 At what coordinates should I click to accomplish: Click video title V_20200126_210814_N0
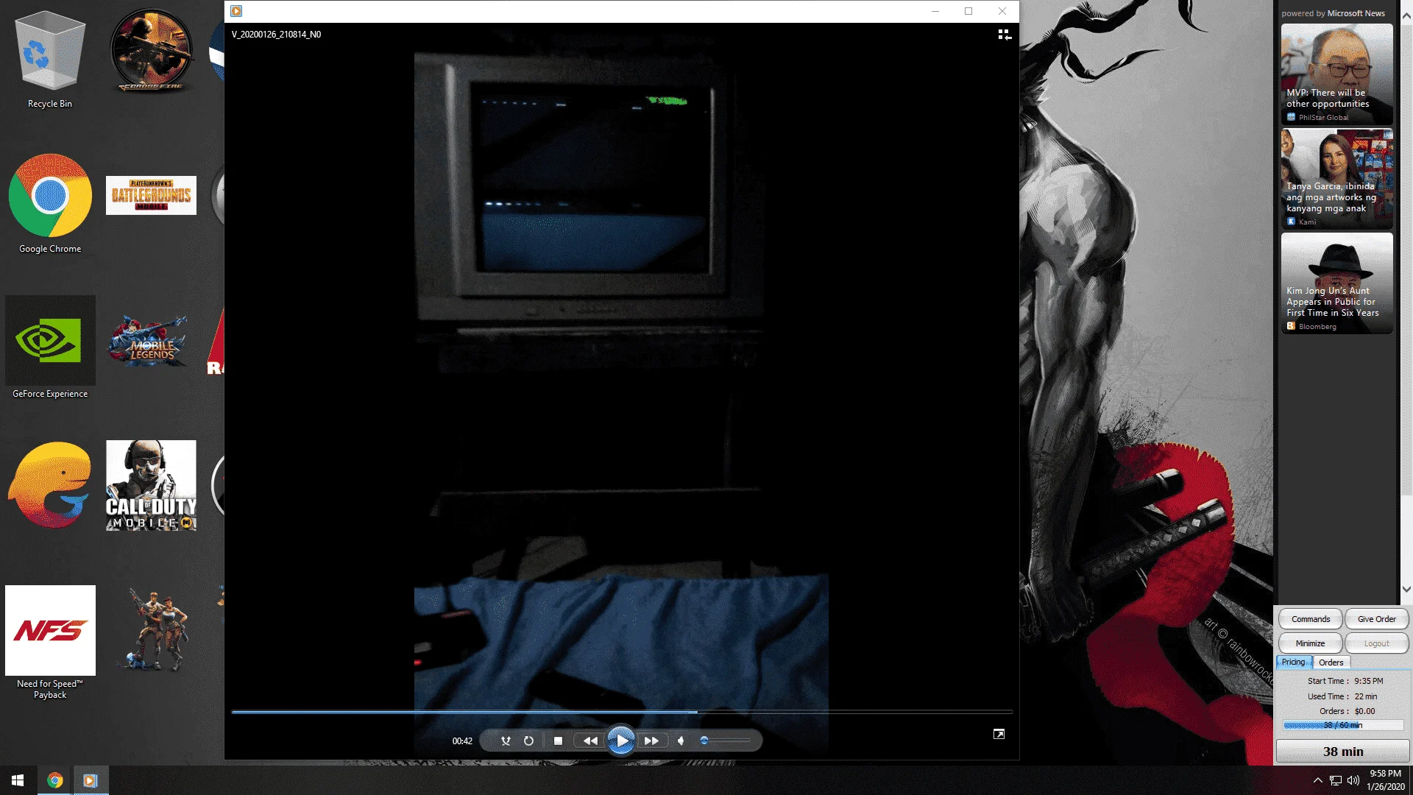pyautogui.click(x=276, y=35)
